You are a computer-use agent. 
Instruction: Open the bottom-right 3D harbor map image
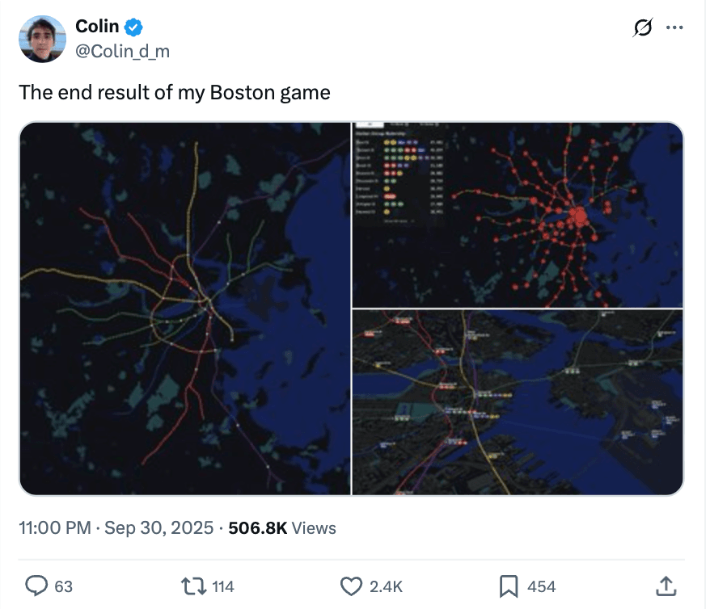[518, 402]
